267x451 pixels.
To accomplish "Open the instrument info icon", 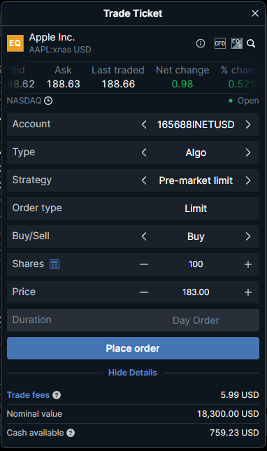I will [x=201, y=43].
